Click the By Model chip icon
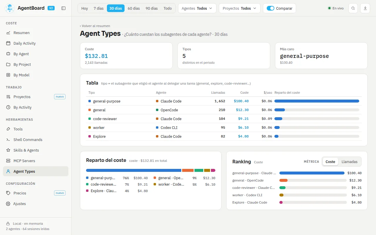 (8, 75)
